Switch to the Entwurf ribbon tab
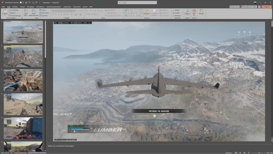 22,7
